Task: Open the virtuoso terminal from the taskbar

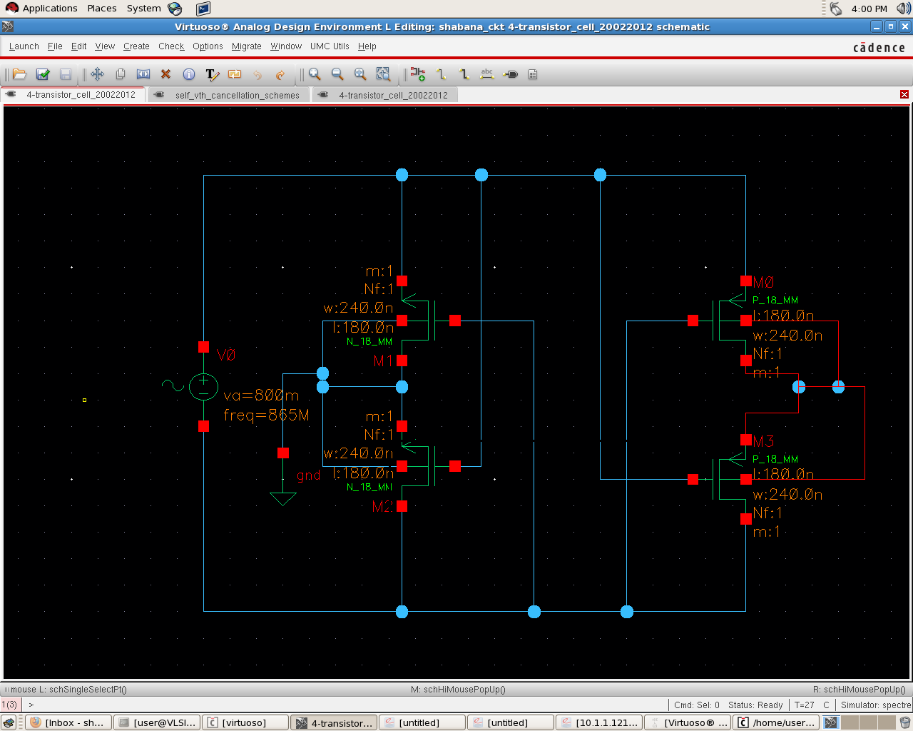Action: pos(245,722)
